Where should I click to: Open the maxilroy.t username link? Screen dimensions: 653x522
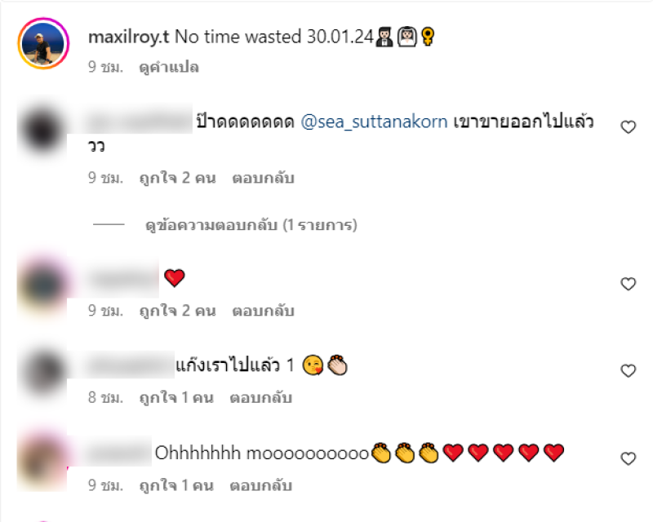pos(128,37)
